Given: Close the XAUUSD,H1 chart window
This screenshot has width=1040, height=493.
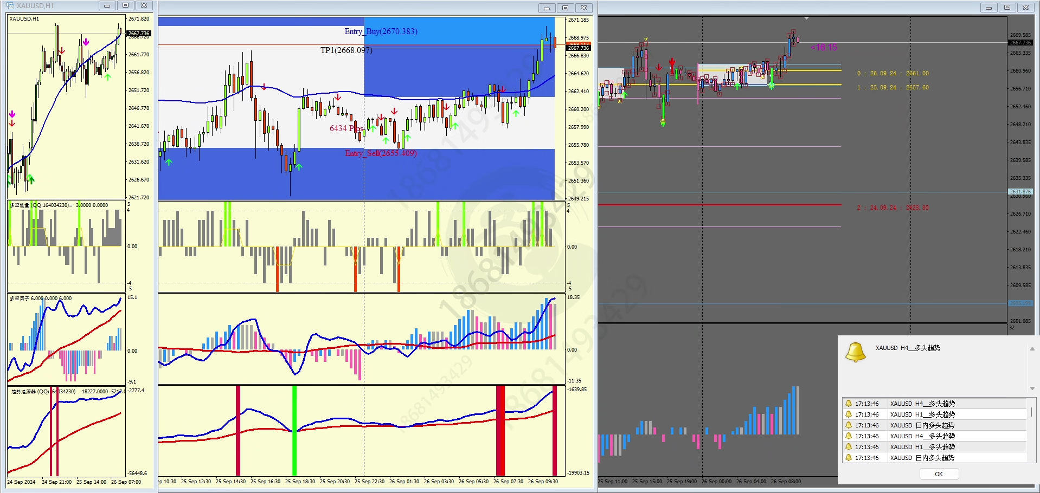Looking at the screenshot, I should point(144,5).
